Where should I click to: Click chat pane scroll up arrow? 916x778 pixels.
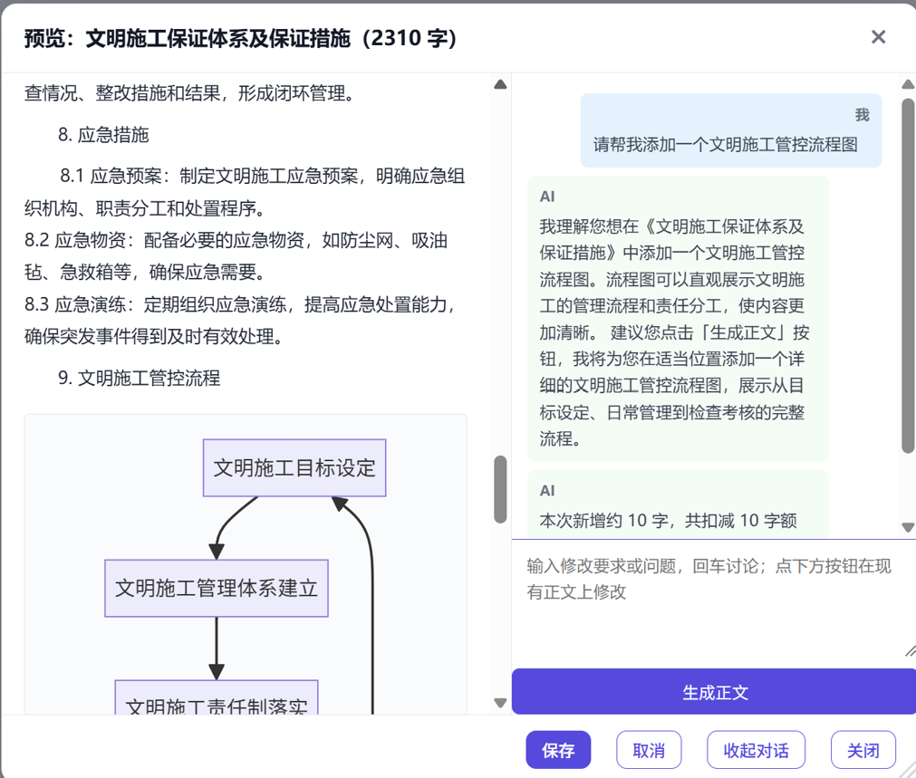[x=908, y=85]
